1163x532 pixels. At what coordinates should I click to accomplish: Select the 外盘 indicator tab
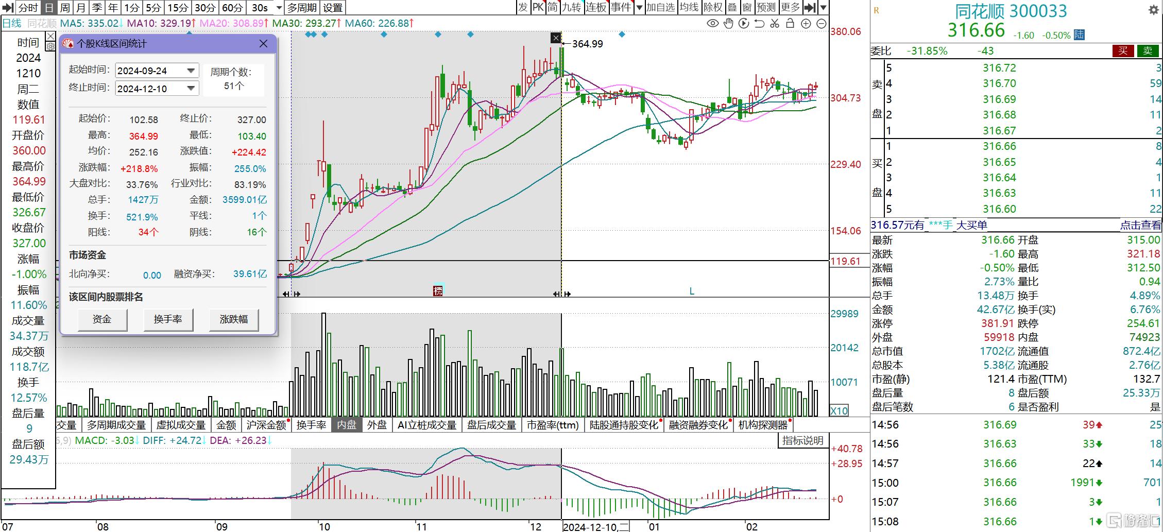click(x=377, y=425)
